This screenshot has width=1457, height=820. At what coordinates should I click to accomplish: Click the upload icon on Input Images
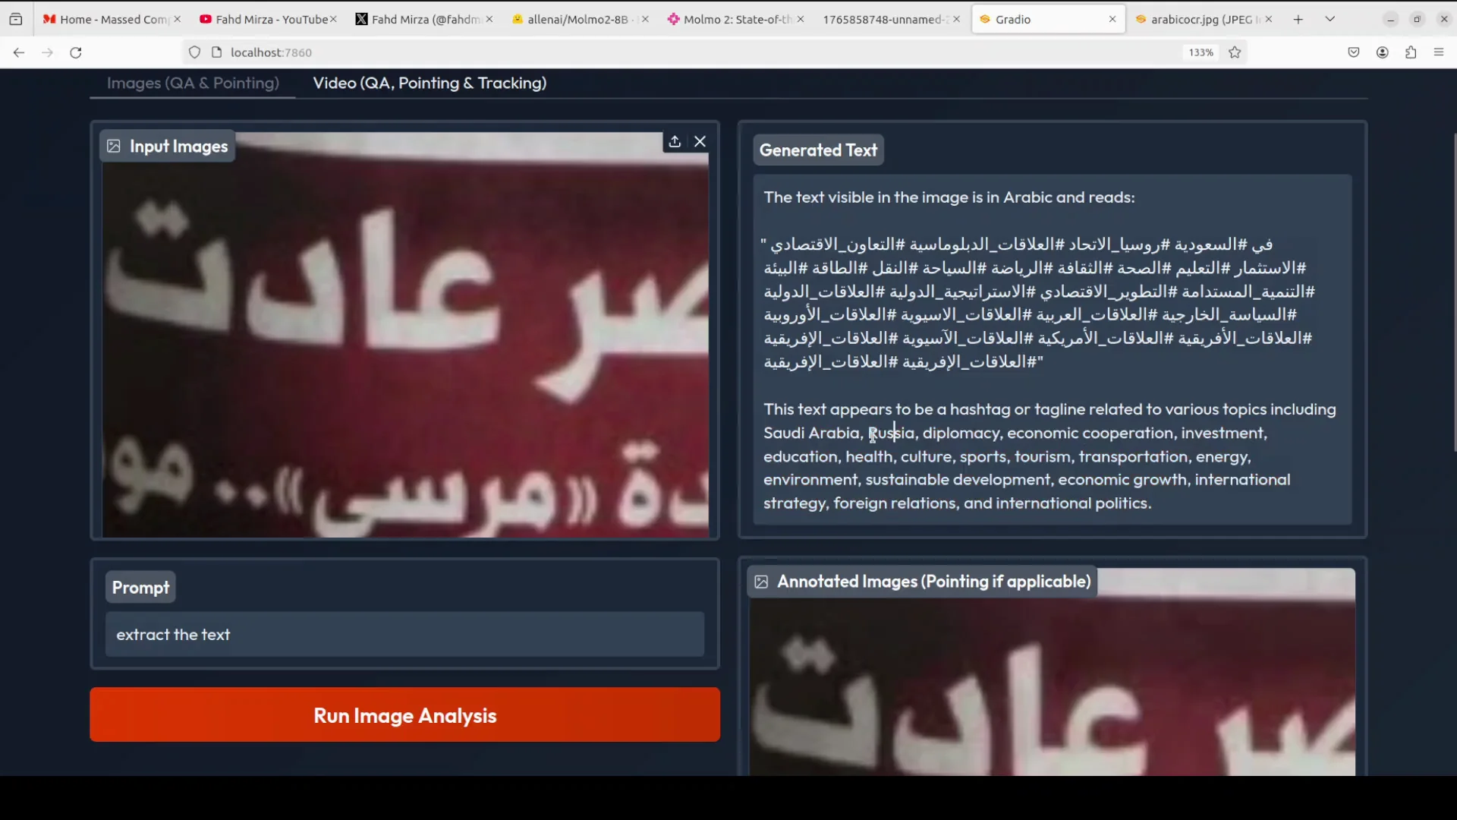(675, 142)
